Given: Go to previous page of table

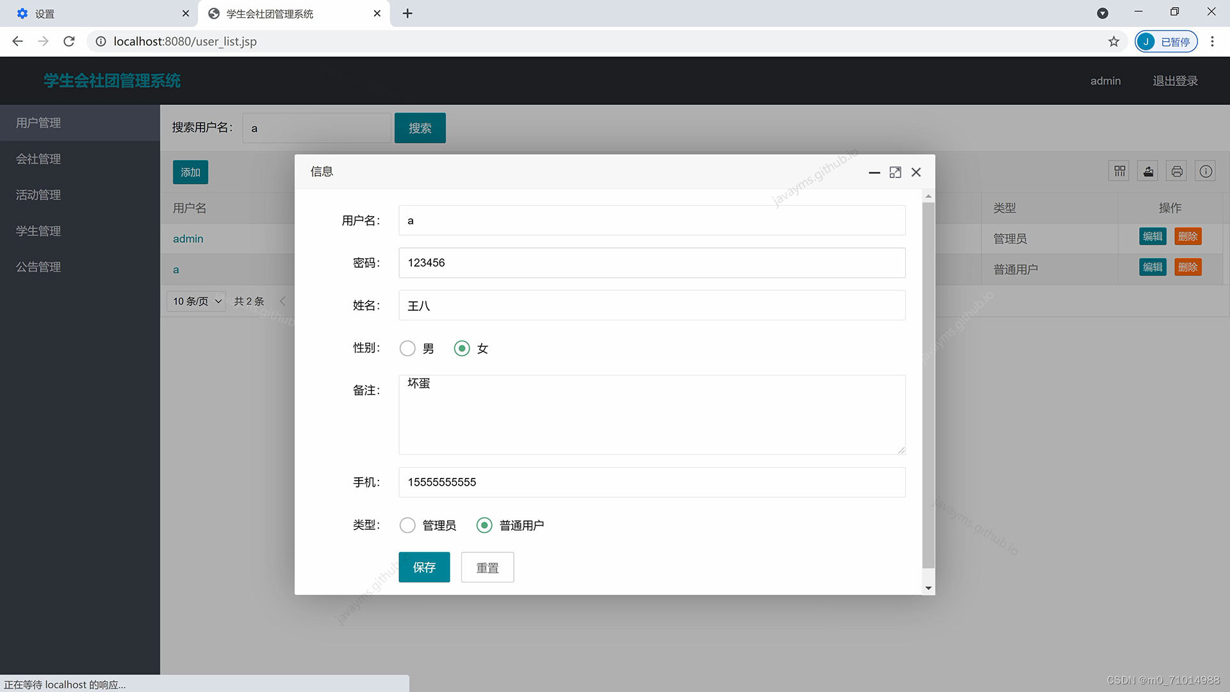Looking at the screenshot, I should point(283,301).
